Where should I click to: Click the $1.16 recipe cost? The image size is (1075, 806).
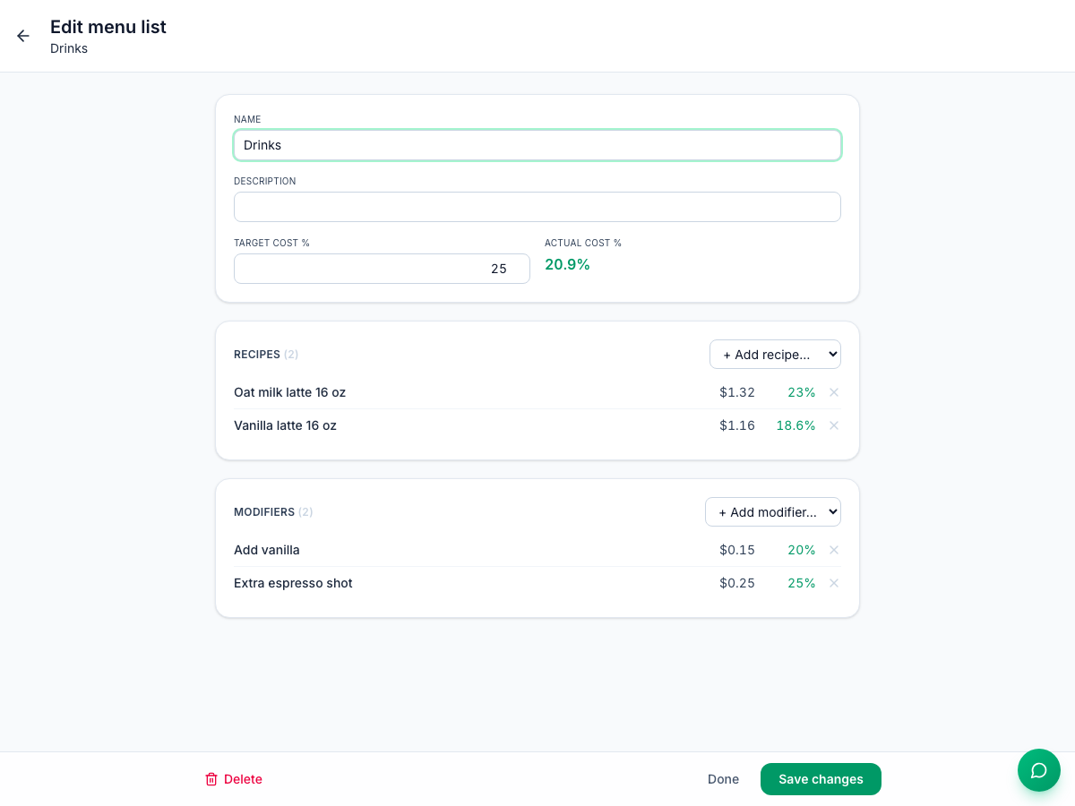(737, 425)
